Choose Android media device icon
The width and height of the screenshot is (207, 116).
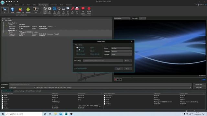click(x=28, y=10)
